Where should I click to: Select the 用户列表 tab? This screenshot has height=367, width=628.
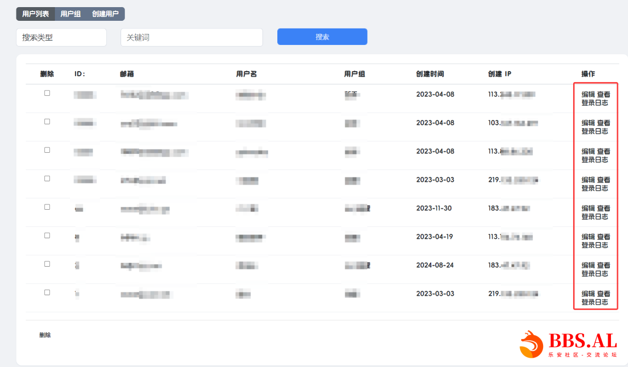36,14
